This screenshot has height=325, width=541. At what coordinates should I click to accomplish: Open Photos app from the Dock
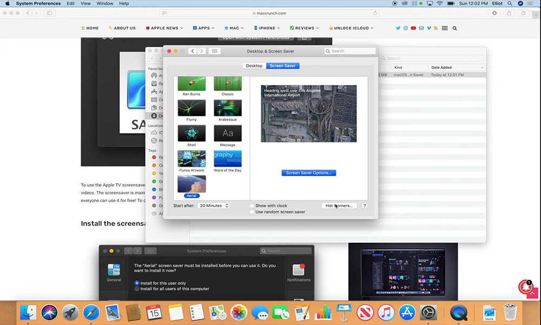click(239, 313)
